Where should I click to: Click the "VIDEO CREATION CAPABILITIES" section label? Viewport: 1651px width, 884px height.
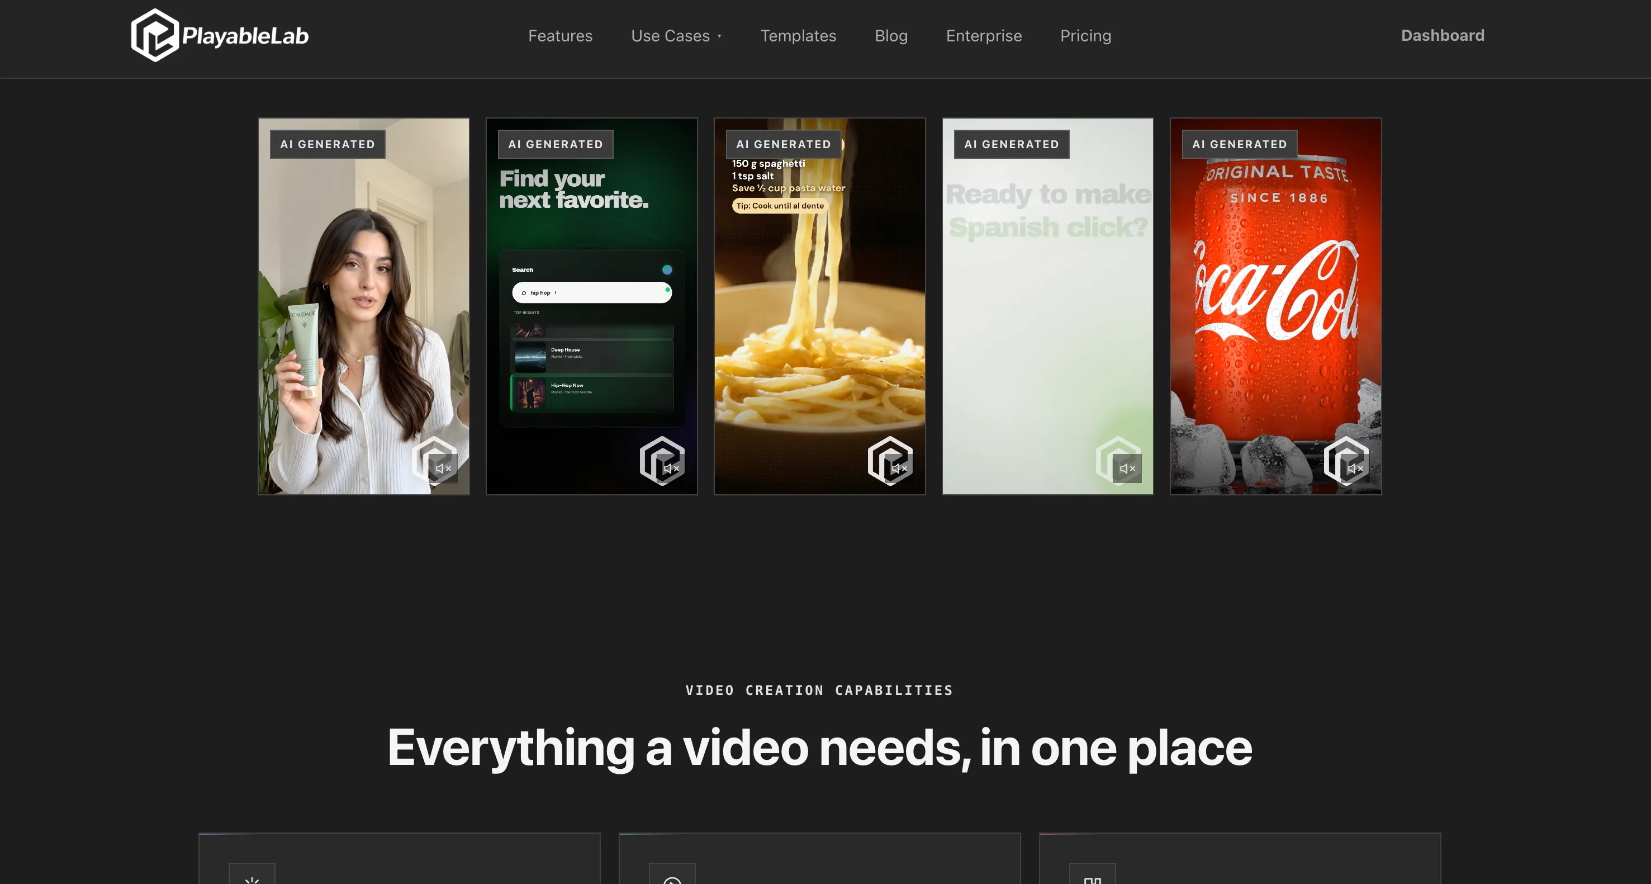click(x=819, y=690)
